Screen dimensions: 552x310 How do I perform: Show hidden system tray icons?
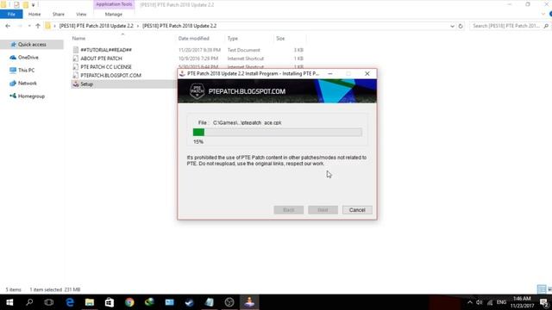[x=469, y=302]
